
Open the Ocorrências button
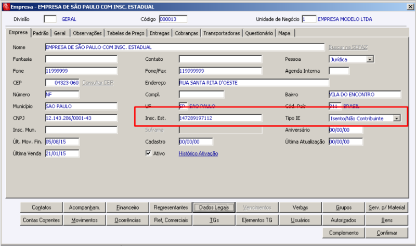pyautogui.click(x=127, y=220)
